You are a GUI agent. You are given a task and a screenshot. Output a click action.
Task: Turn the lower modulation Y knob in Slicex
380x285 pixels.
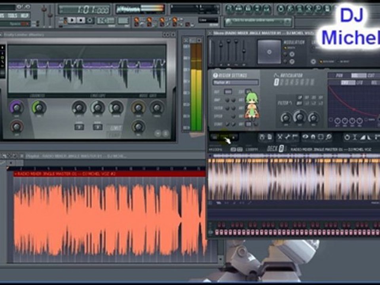pos(292,62)
